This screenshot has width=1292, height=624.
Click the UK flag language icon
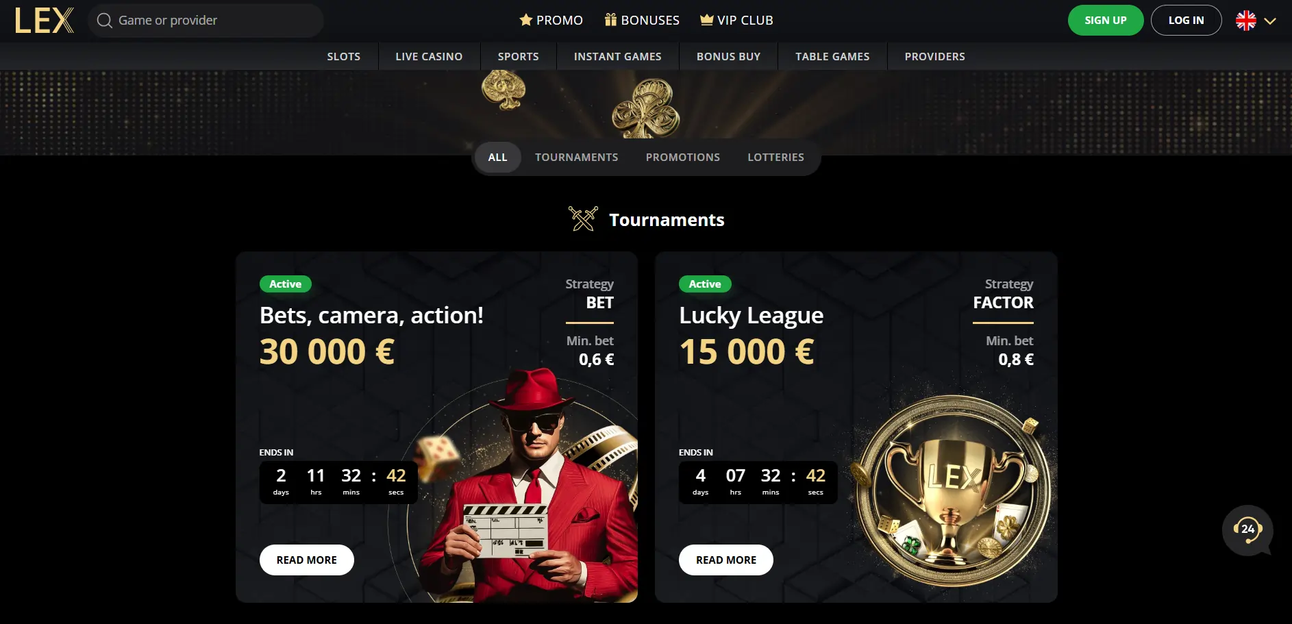point(1245,21)
